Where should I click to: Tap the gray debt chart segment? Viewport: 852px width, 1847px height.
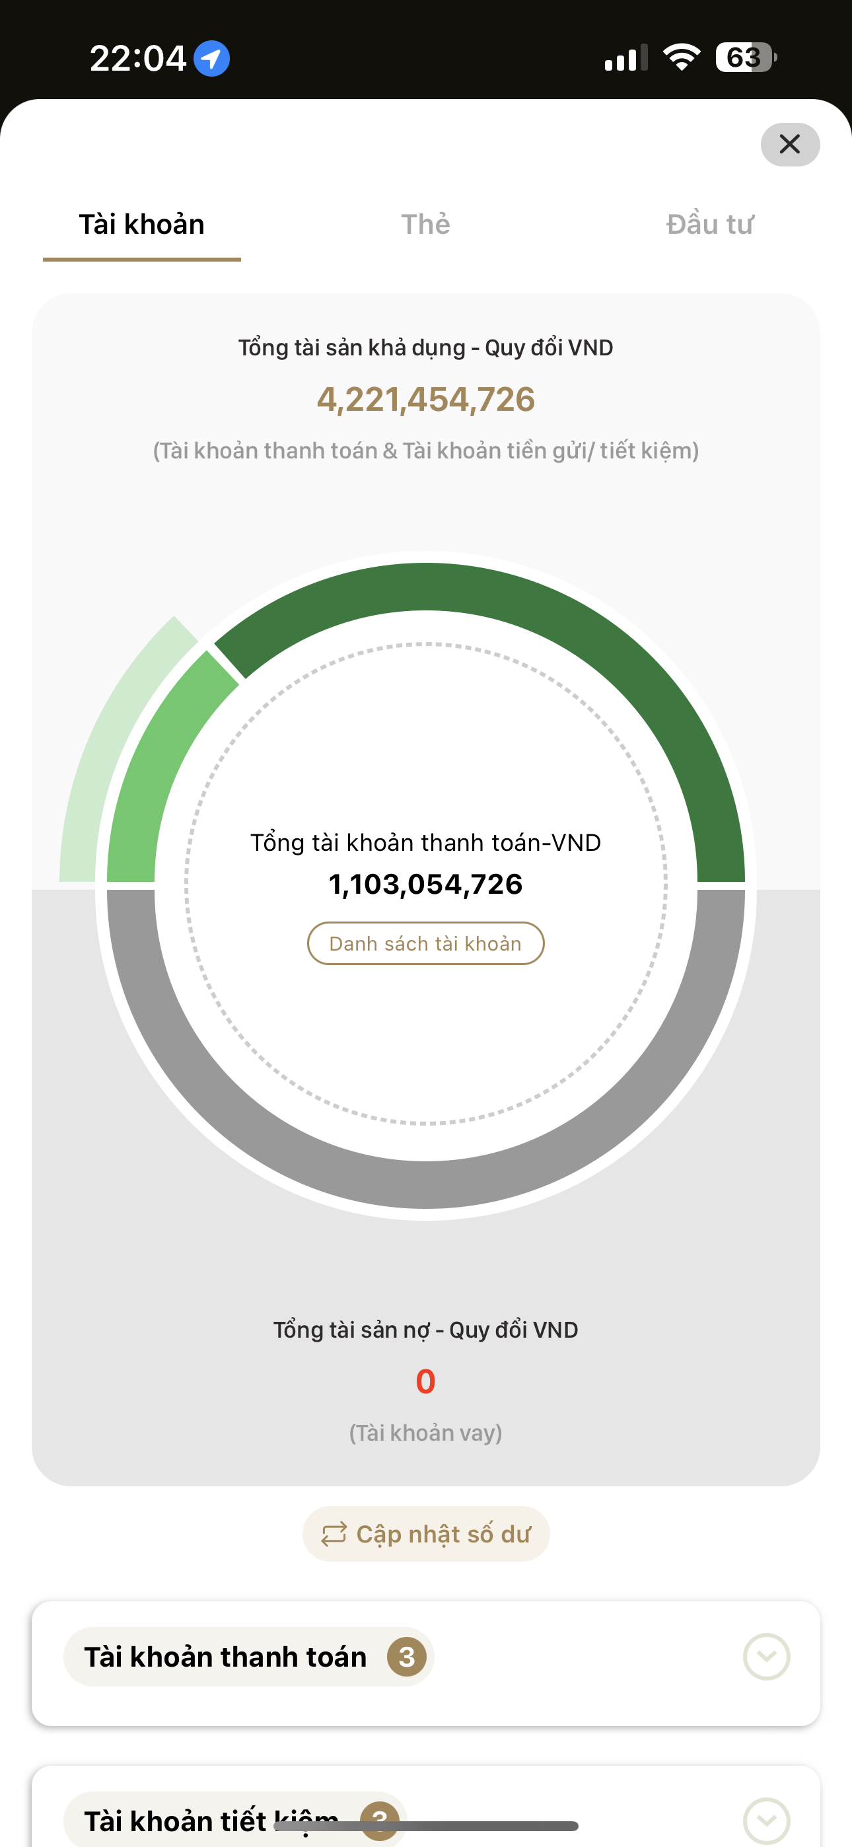point(426,1183)
